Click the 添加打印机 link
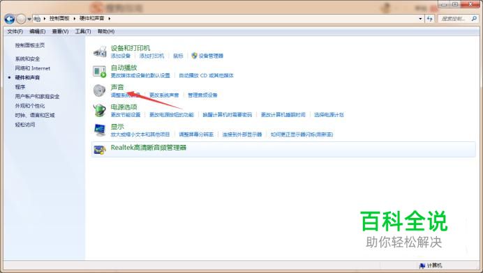Viewport: 483px width, 273px height. click(x=151, y=56)
